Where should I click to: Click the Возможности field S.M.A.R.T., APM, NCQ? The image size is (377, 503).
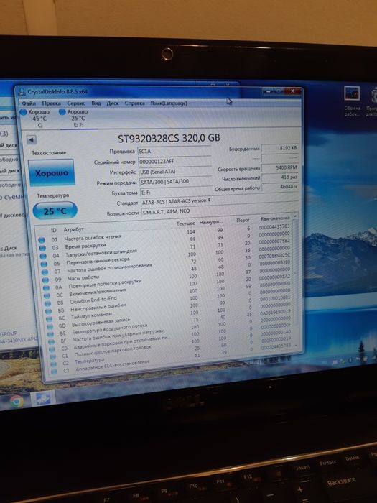coord(220,211)
